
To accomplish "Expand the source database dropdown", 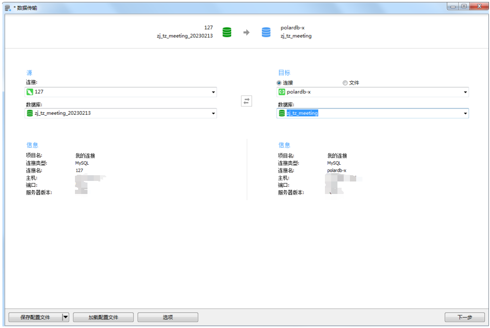I will pos(213,114).
